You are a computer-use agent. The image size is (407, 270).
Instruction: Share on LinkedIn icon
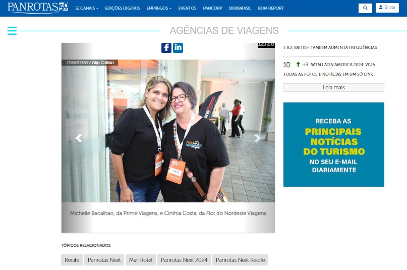pos(178,48)
